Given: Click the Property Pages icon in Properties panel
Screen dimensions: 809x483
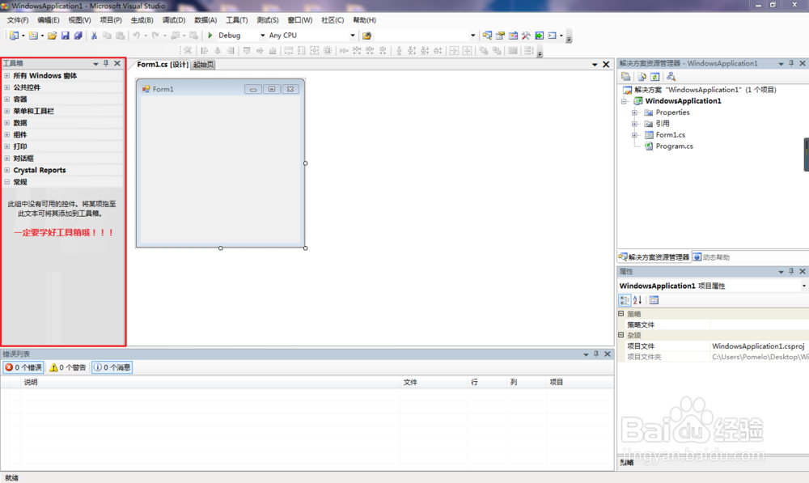Looking at the screenshot, I should point(654,300).
